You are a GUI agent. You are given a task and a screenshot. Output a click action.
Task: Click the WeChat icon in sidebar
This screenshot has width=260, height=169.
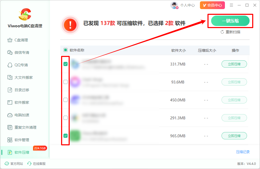point(10,53)
